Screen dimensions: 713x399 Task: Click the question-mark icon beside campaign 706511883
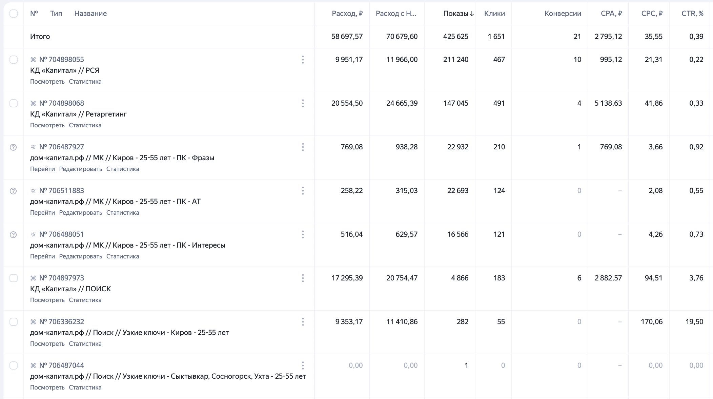tap(13, 191)
